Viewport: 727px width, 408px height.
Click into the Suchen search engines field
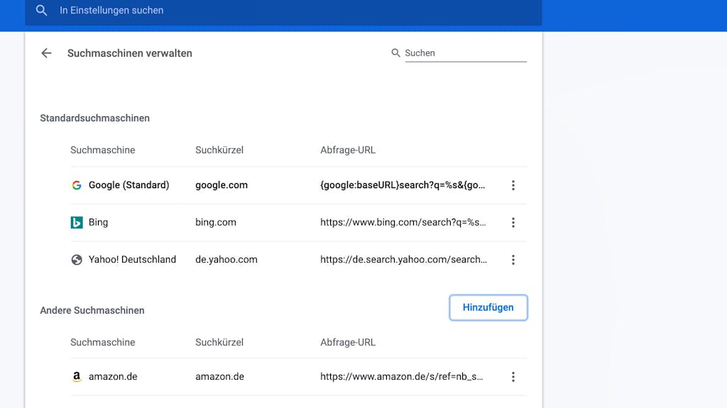[466, 53]
